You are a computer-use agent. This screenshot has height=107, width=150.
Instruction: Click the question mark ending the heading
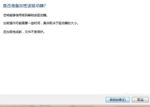tap(44, 6)
